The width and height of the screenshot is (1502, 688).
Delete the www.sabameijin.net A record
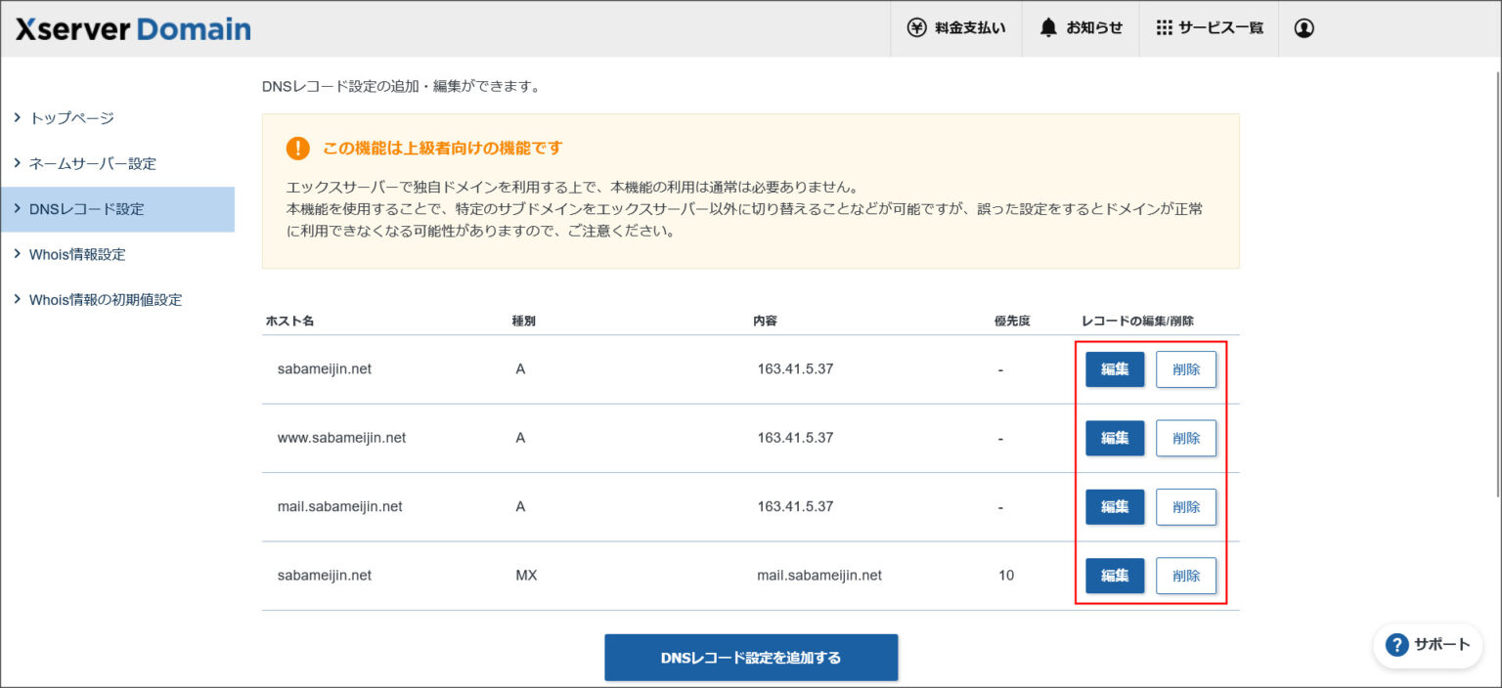click(1186, 438)
